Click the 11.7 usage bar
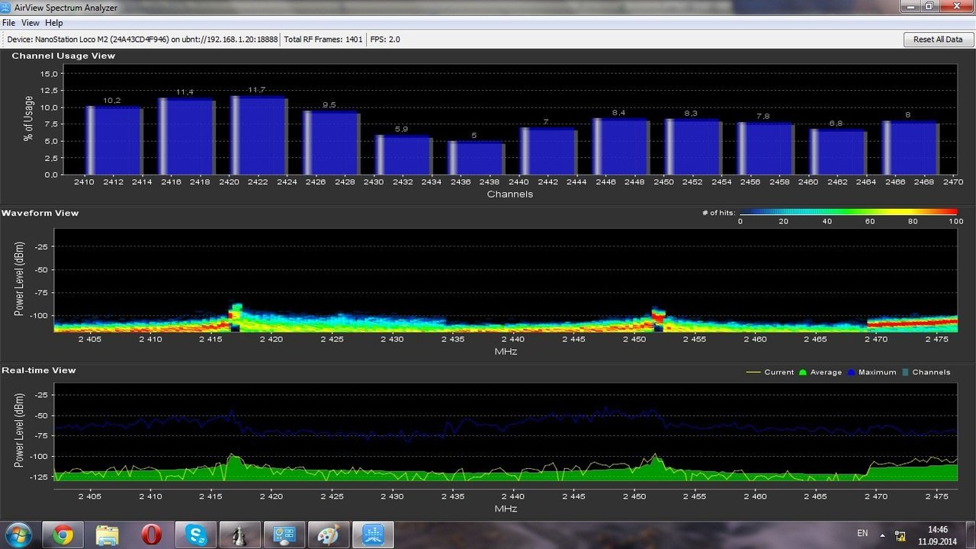The height and width of the screenshot is (549, 976). pyautogui.click(x=259, y=135)
